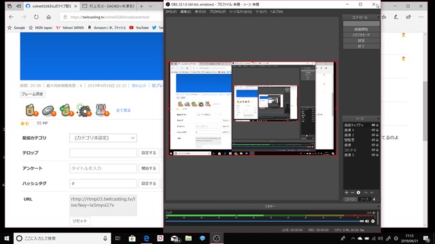This screenshot has width=435, height=244.
Task: Open OBS プロファイル menu
Action: (x=217, y=12)
